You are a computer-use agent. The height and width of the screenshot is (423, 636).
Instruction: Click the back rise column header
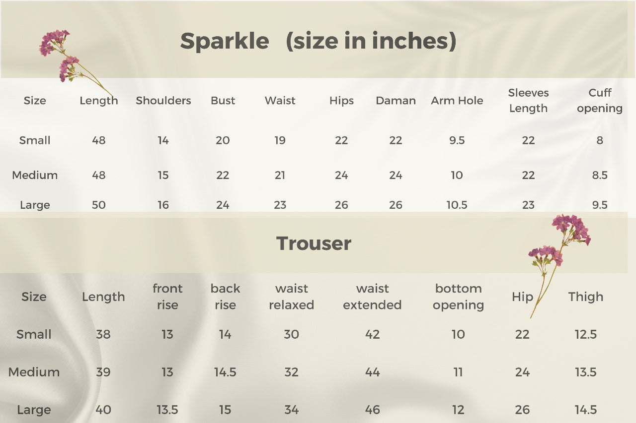pyautogui.click(x=225, y=297)
